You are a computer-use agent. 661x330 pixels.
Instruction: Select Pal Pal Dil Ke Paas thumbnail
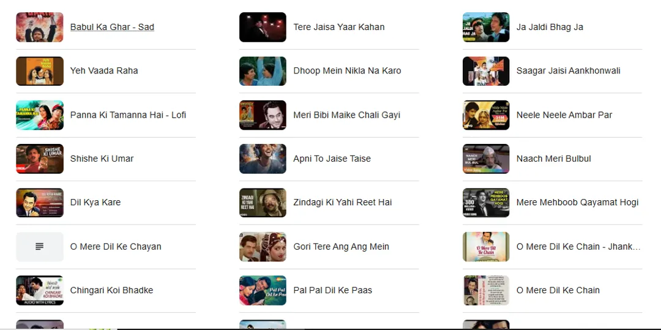coord(263,290)
